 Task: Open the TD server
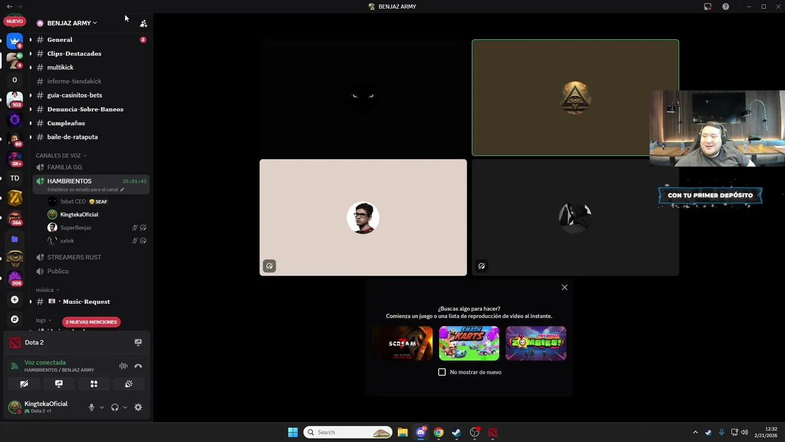click(15, 178)
